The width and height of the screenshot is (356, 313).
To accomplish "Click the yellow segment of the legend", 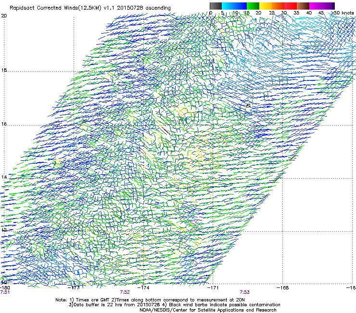I will [x=266, y=6].
